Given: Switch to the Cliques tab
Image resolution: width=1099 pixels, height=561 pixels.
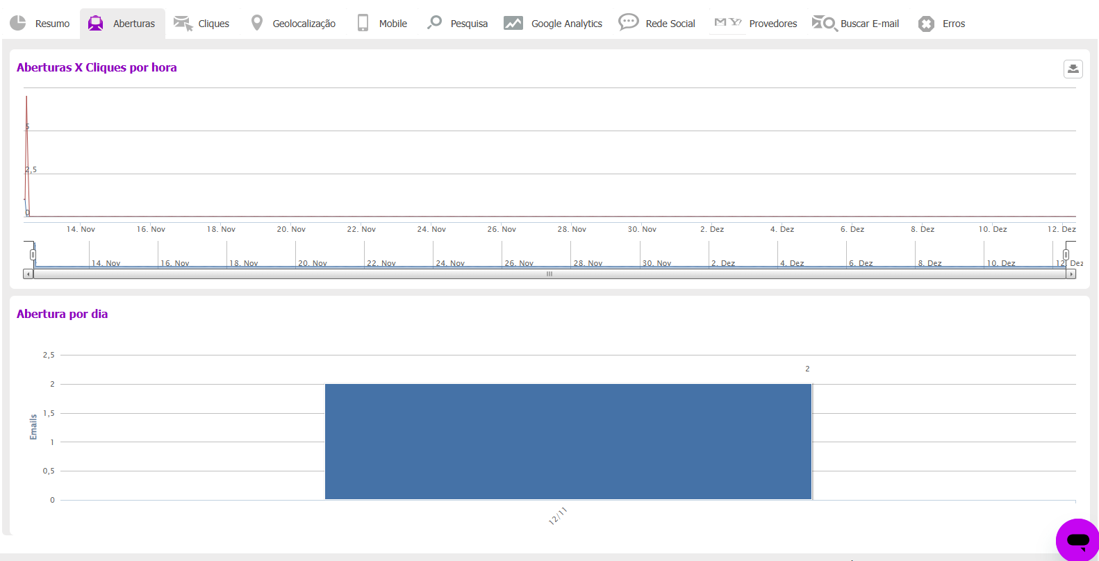Looking at the screenshot, I should [214, 24].
